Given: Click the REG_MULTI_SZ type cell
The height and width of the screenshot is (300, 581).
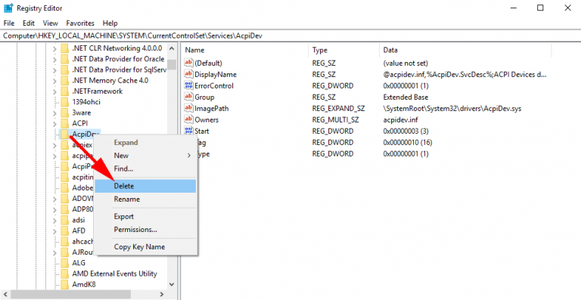Looking at the screenshot, I should [x=335, y=120].
